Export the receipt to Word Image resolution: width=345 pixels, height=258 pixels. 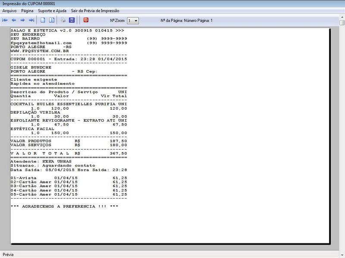click(72, 20)
